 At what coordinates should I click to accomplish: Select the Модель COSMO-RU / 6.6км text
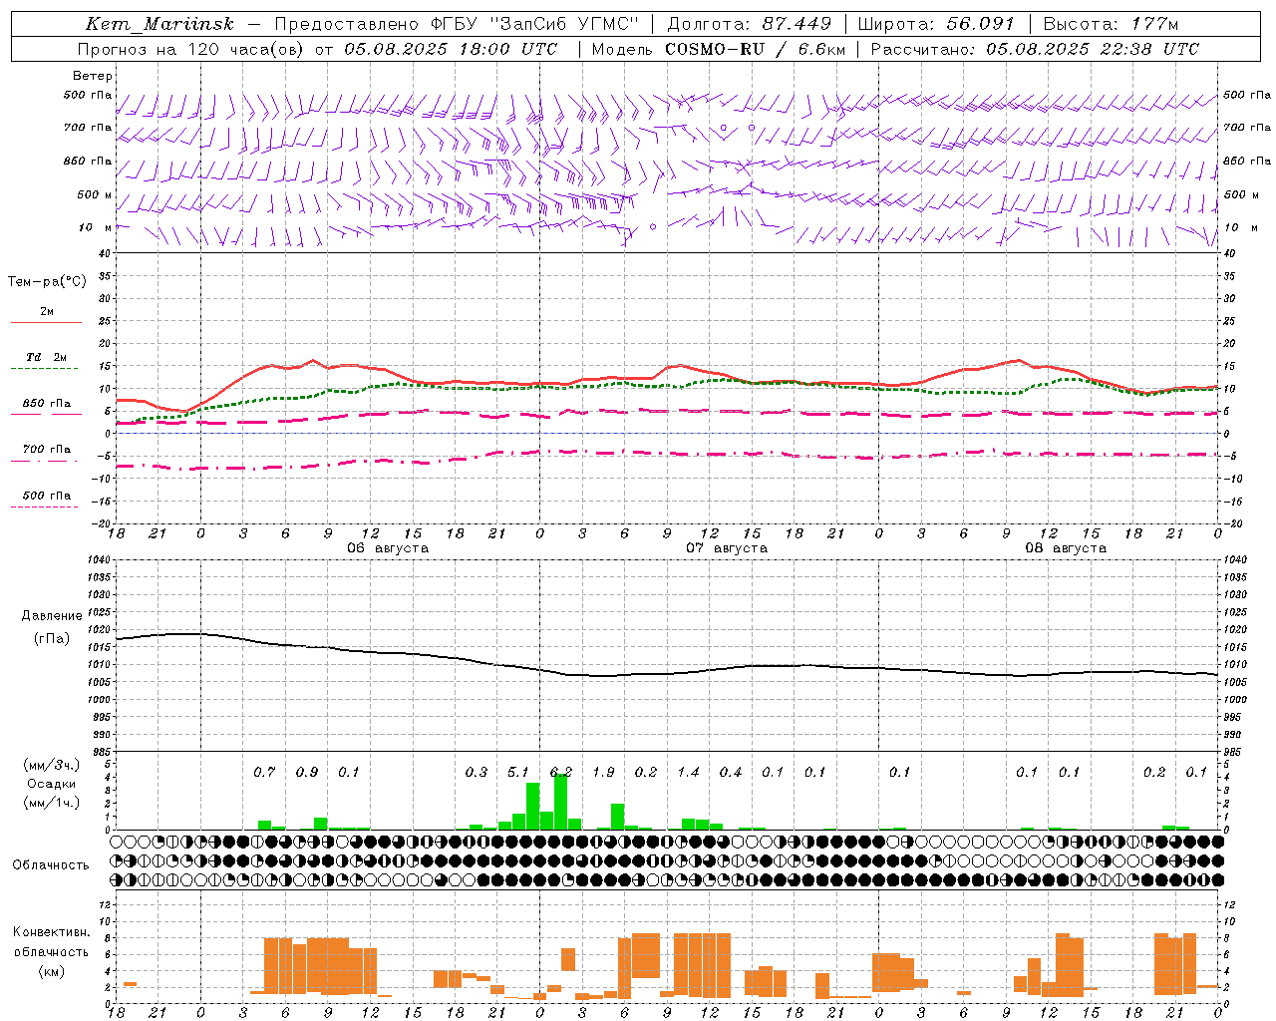click(719, 49)
